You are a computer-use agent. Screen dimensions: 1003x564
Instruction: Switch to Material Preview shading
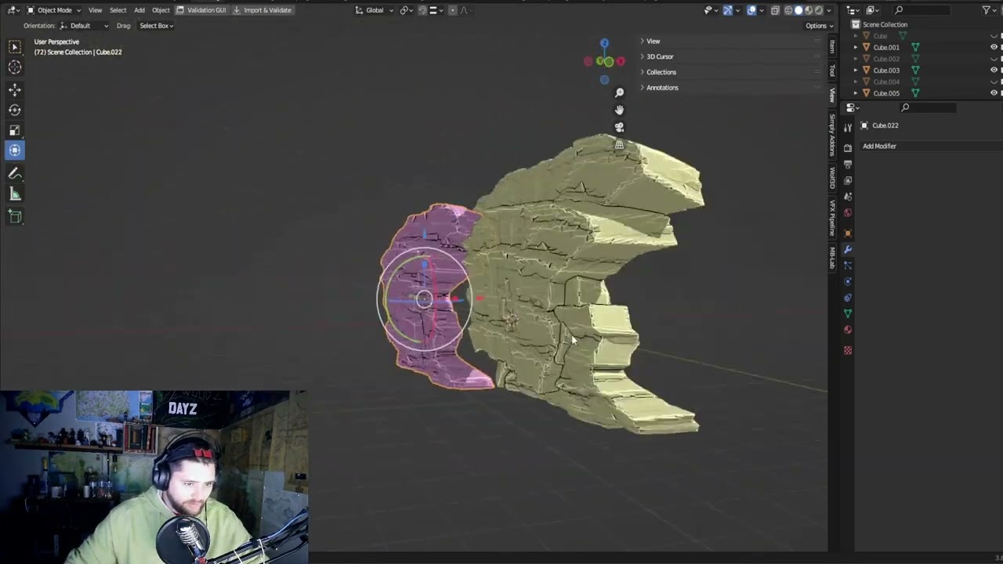tap(809, 10)
